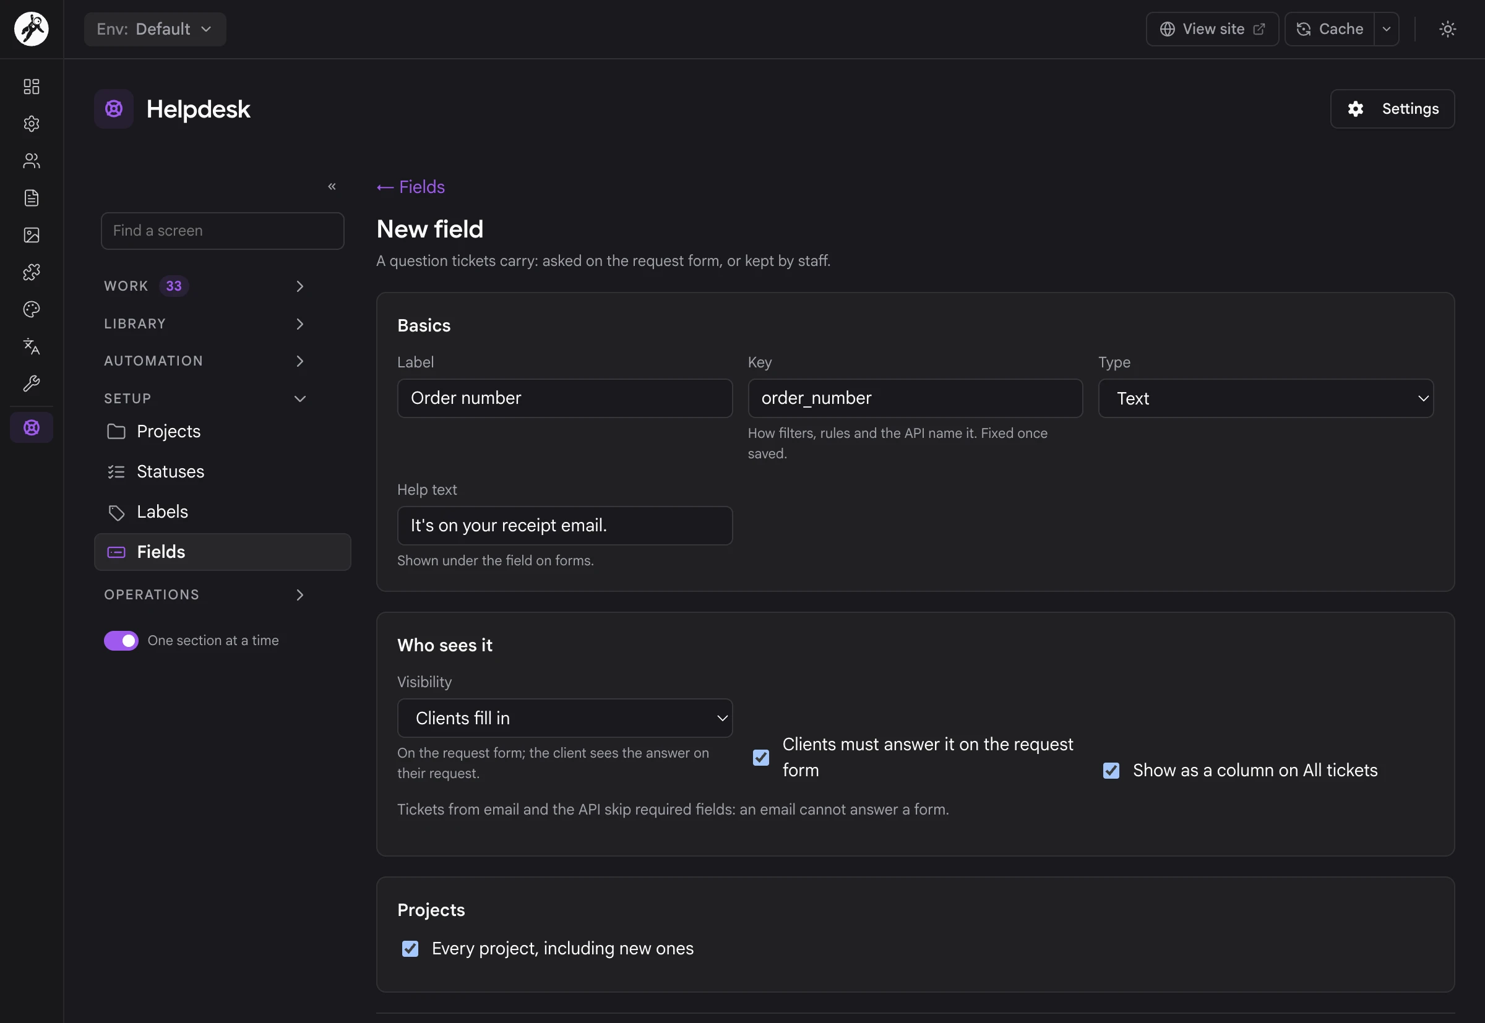Open the users icon in left rail
The width and height of the screenshot is (1485, 1023).
pos(32,161)
